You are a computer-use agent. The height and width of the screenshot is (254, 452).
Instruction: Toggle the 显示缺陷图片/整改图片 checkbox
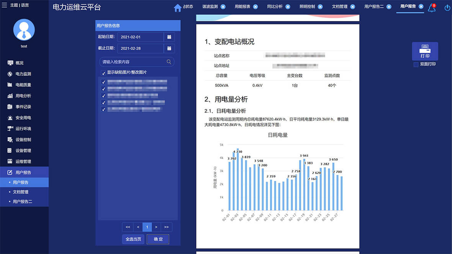pos(103,72)
